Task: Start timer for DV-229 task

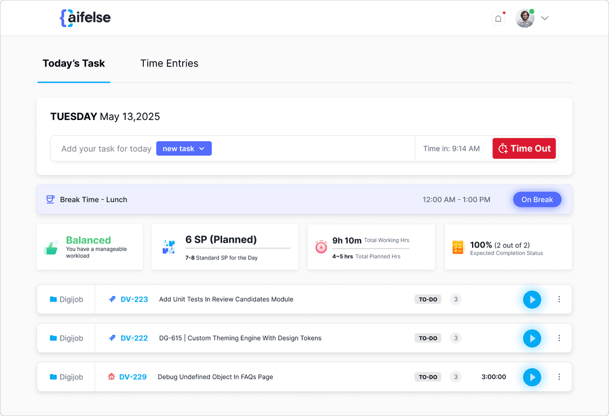Action: pos(531,377)
